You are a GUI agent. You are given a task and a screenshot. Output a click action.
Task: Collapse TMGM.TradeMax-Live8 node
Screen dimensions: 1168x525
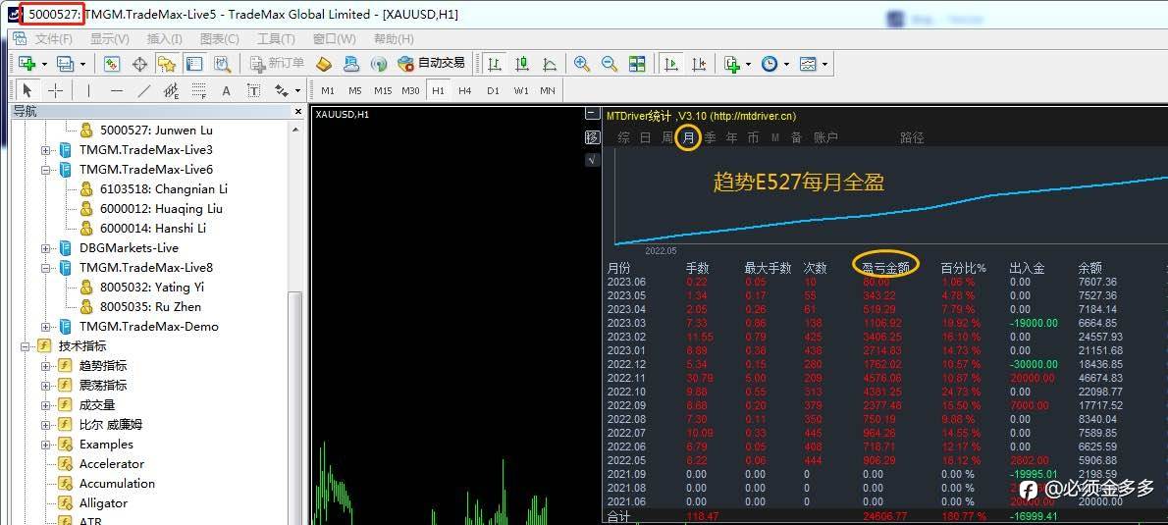point(45,268)
